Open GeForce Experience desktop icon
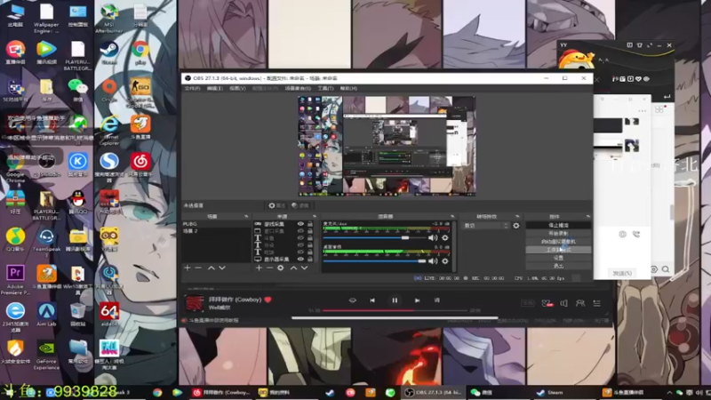This screenshot has height=400, width=711. coord(46,355)
